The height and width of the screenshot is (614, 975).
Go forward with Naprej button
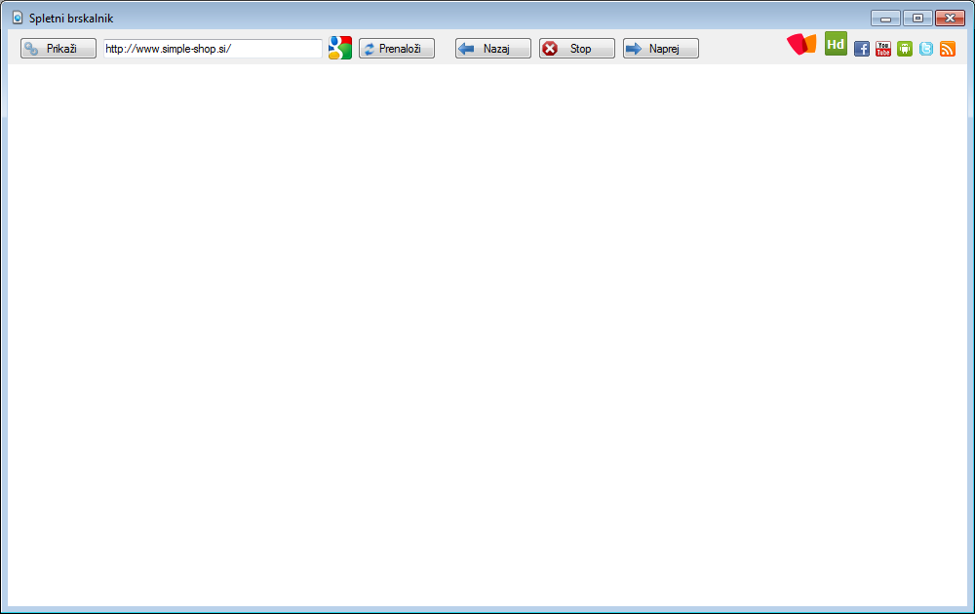point(661,49)
